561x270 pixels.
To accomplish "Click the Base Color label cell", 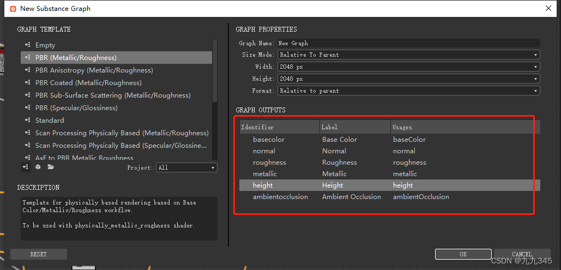I will pos(340,139).
